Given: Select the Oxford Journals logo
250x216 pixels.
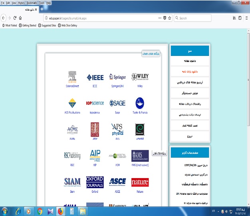Looking at the screenshot, I should tap(95, 182).
